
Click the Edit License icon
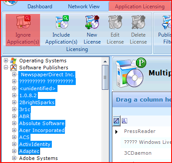pyautogui.click(x=115, y=22)
